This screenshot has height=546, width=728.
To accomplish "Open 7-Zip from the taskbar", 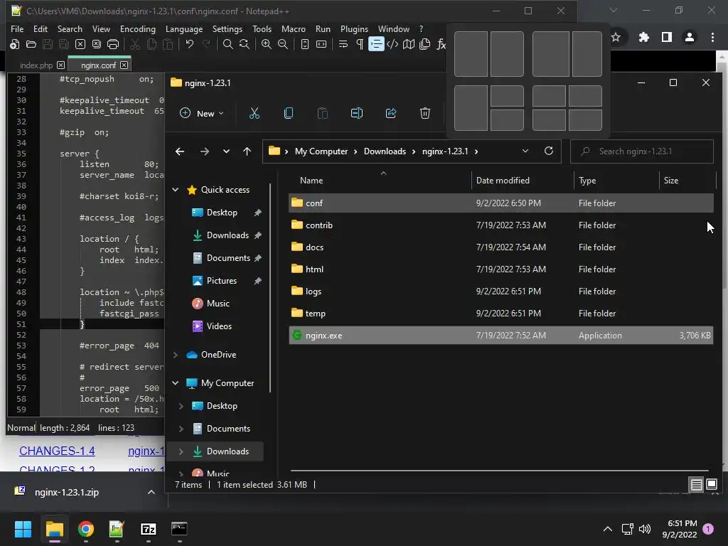I will point(148,529).
